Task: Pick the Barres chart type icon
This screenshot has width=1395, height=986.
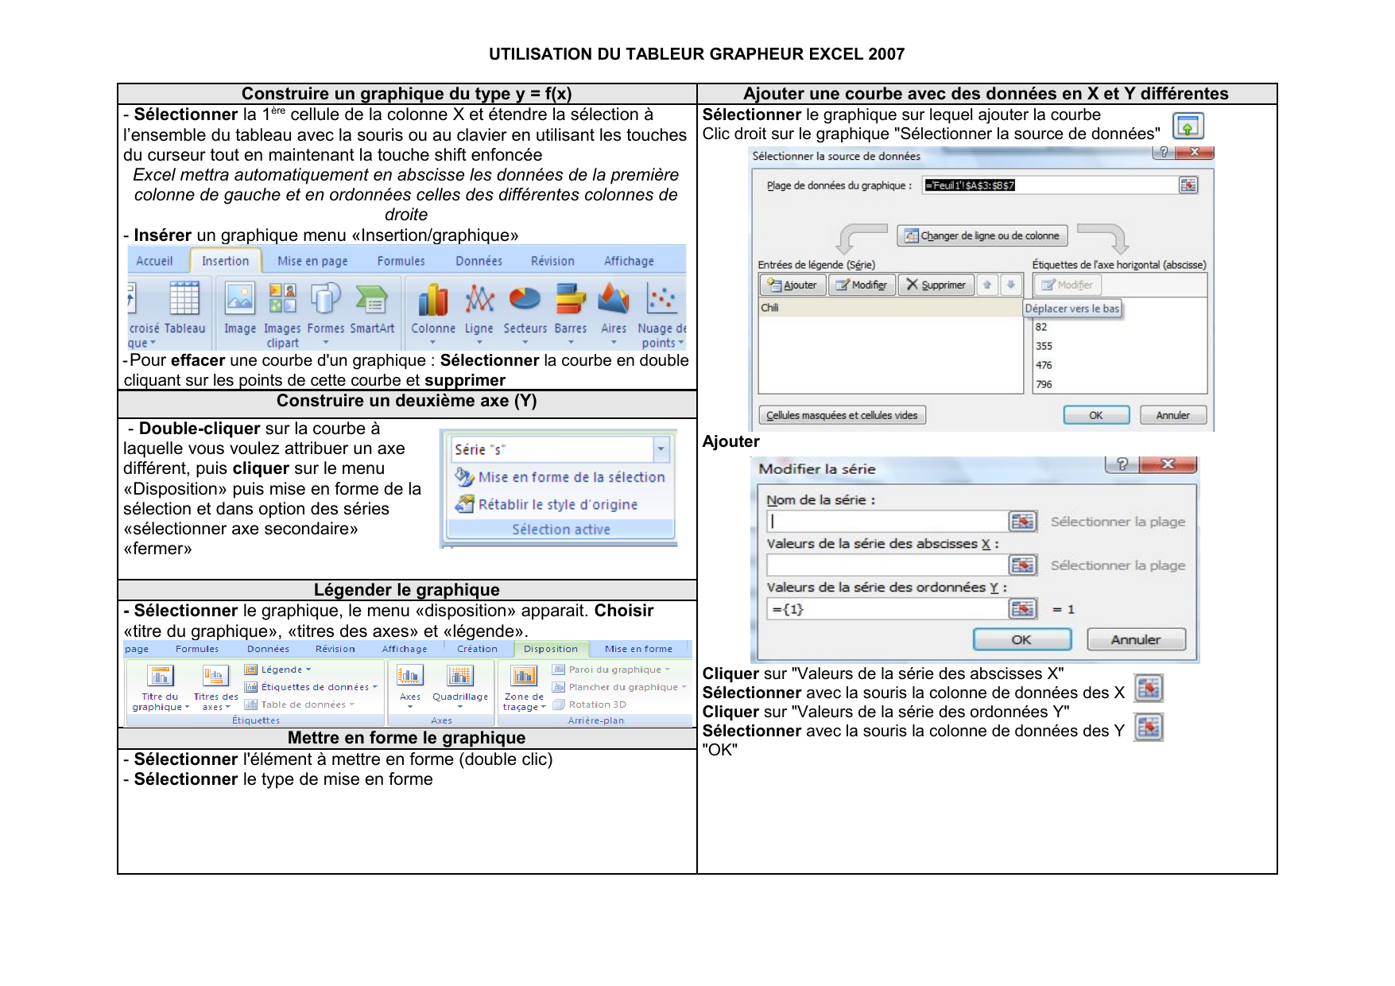Action: point(570,301)
